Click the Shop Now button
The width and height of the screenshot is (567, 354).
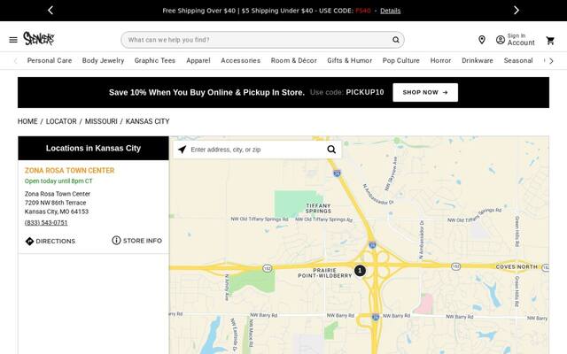coord(425,92)
